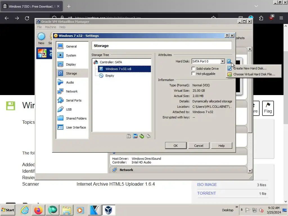The height and width of the screenshot is (216, 288).
Task: Show hidden tray icons arrow
Action: (x=242, y=210)
